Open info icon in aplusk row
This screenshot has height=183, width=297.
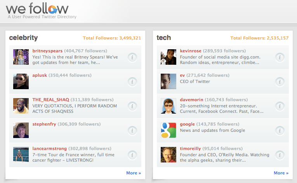coord(132,82)
